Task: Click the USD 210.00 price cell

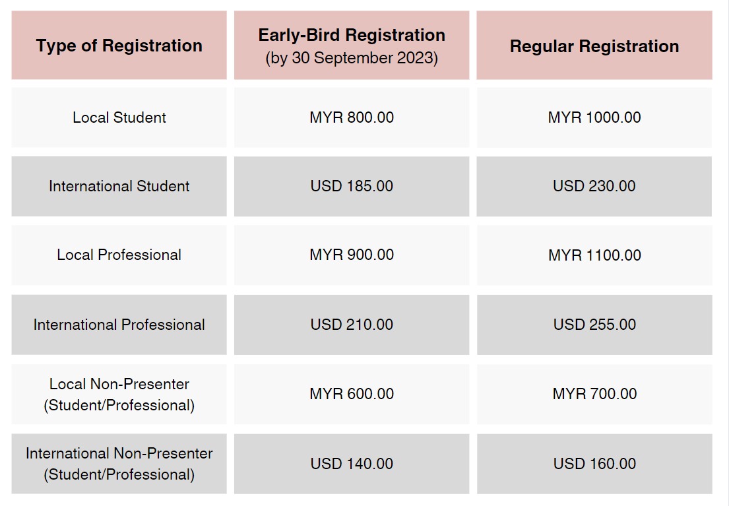Action: tap(352, 325)
